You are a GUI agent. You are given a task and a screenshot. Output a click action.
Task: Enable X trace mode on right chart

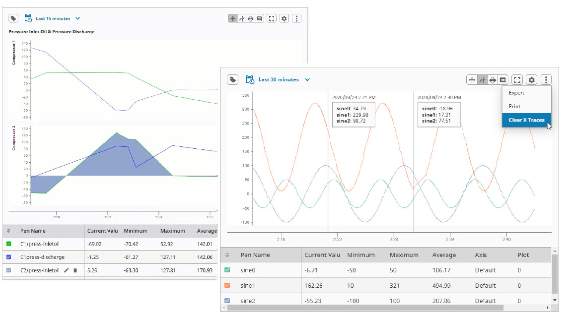coord(482,79)
